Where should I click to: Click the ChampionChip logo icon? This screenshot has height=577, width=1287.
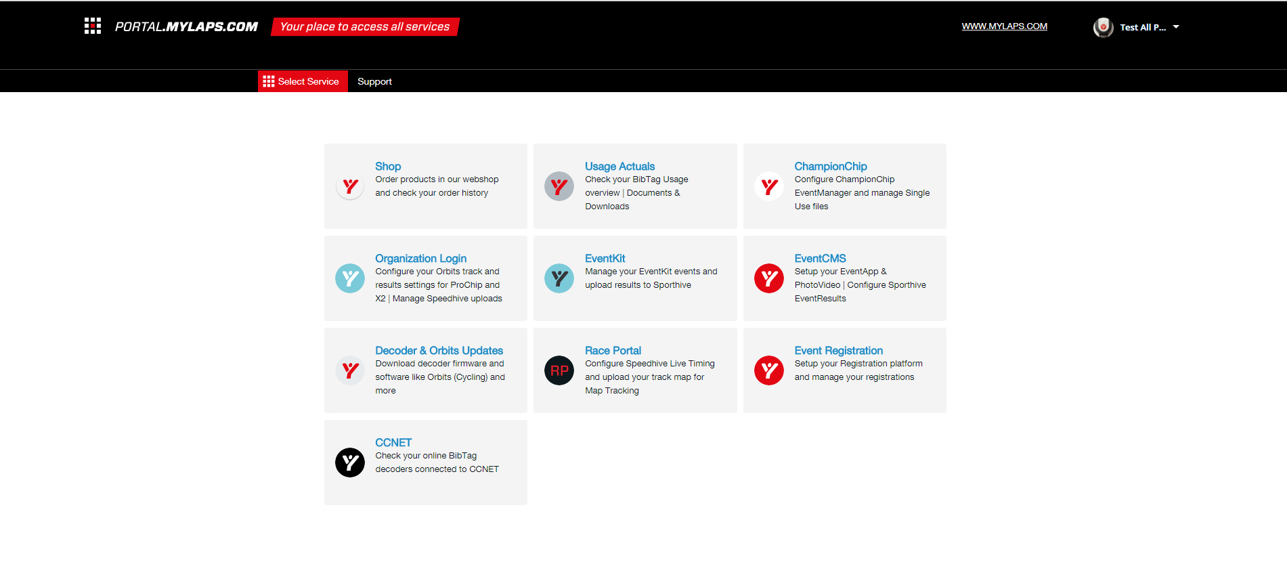[769, 186]
